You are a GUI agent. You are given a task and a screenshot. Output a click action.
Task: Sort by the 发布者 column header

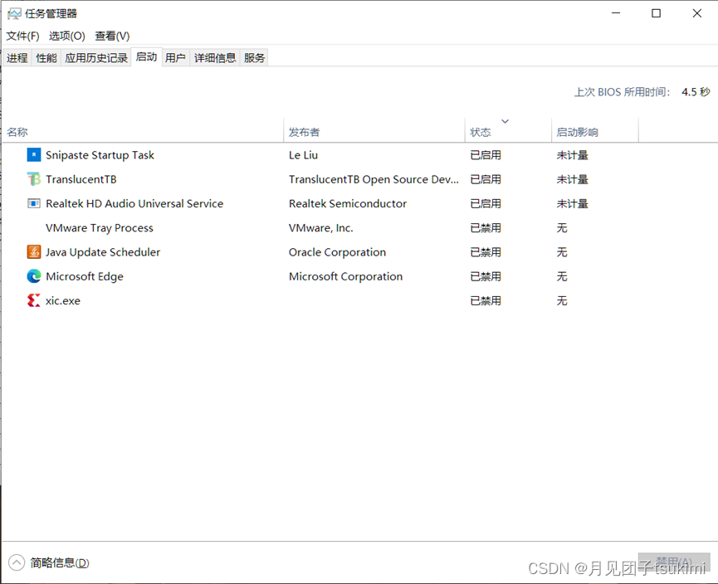[374, 132]
